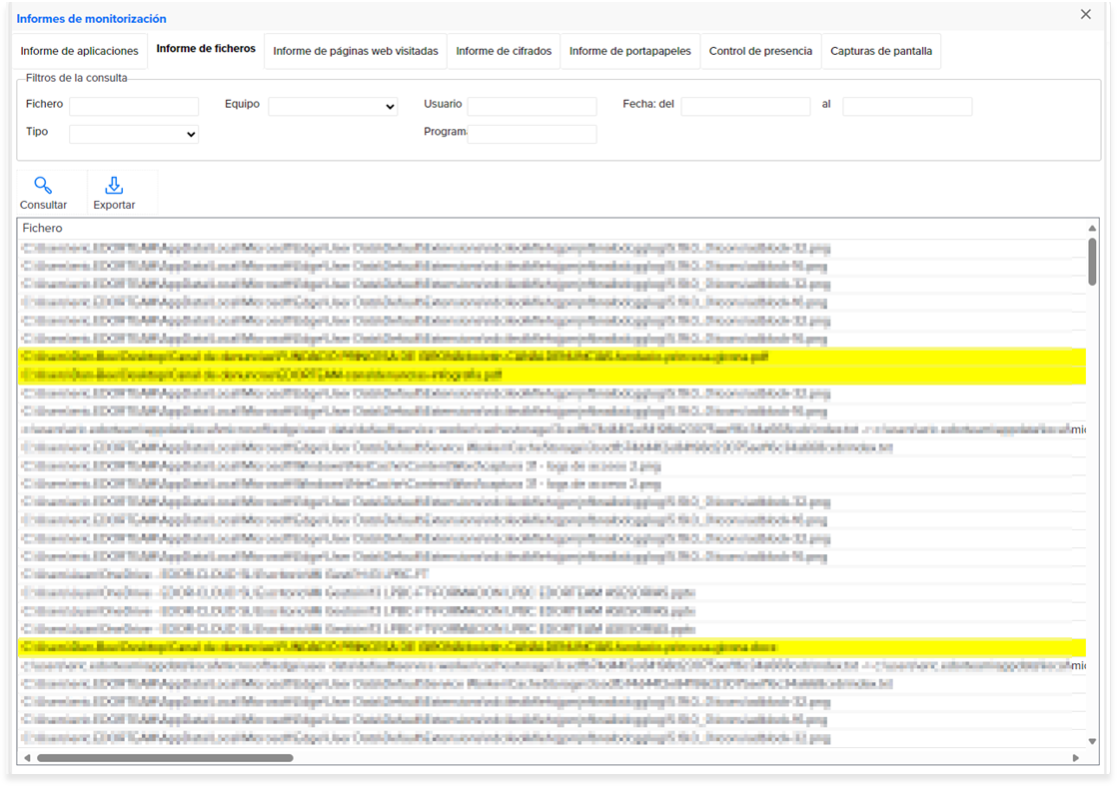Screen dimensions: 1117x786
Task: Show the Capturas de pantalla tab
Action: [x=881, y=51]
